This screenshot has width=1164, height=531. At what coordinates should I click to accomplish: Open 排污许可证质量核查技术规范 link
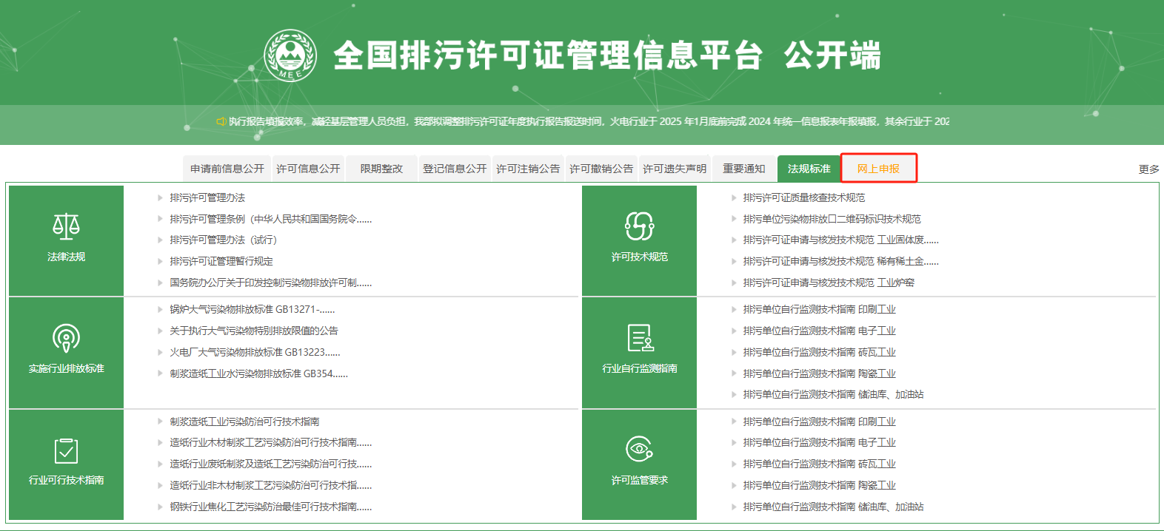[803, 197]
